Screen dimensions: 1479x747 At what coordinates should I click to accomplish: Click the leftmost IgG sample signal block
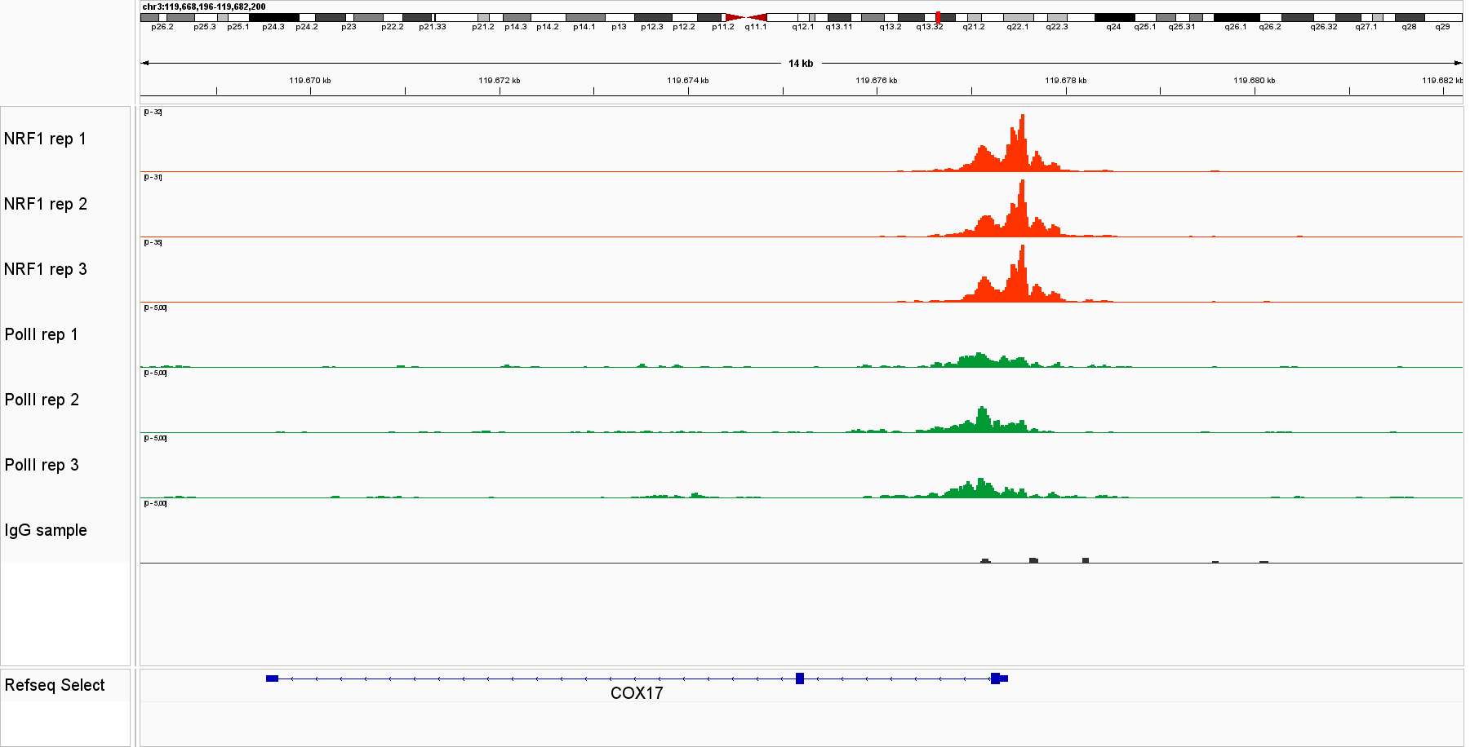pos(985,560)
